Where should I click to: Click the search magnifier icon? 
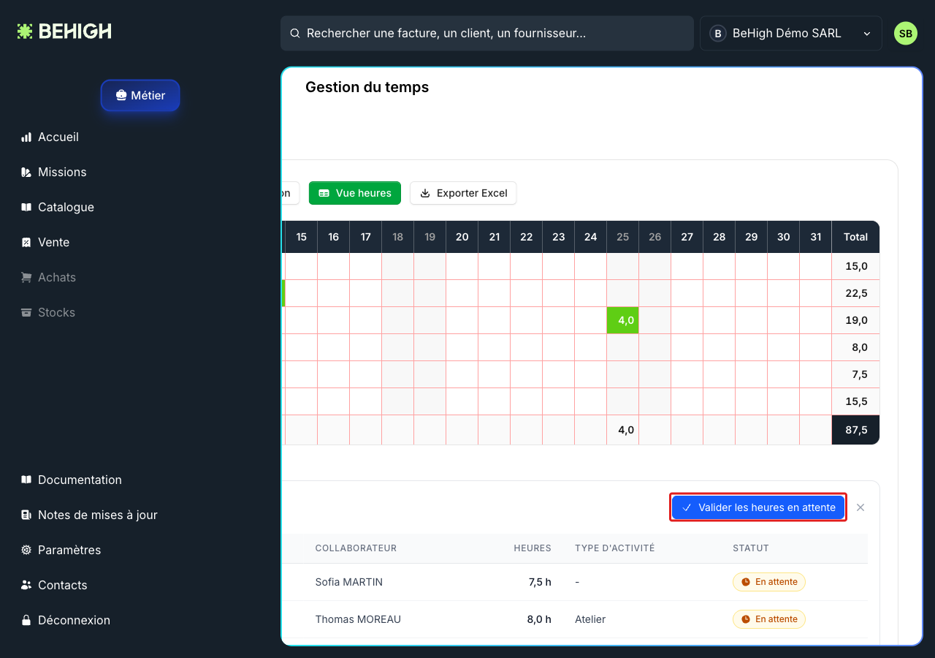coord(295,34)
